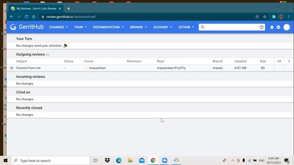
Task: Open the bug report icon
Action: 272,27
